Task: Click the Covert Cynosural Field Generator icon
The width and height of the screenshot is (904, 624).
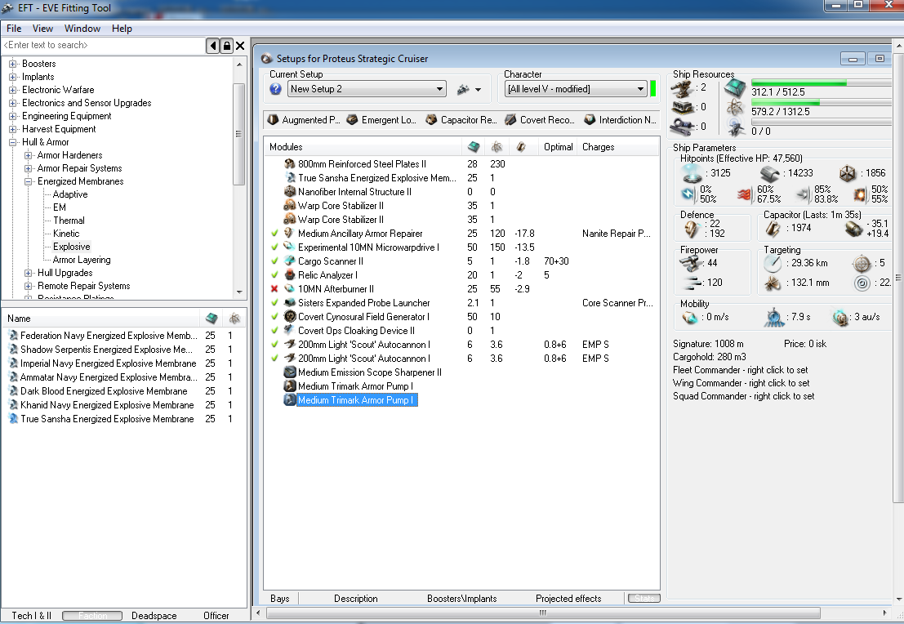Action: point(289,317)
